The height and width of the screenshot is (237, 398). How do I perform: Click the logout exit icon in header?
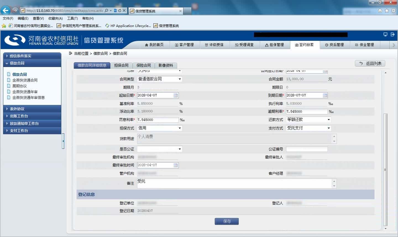click(x=392, y=34)
